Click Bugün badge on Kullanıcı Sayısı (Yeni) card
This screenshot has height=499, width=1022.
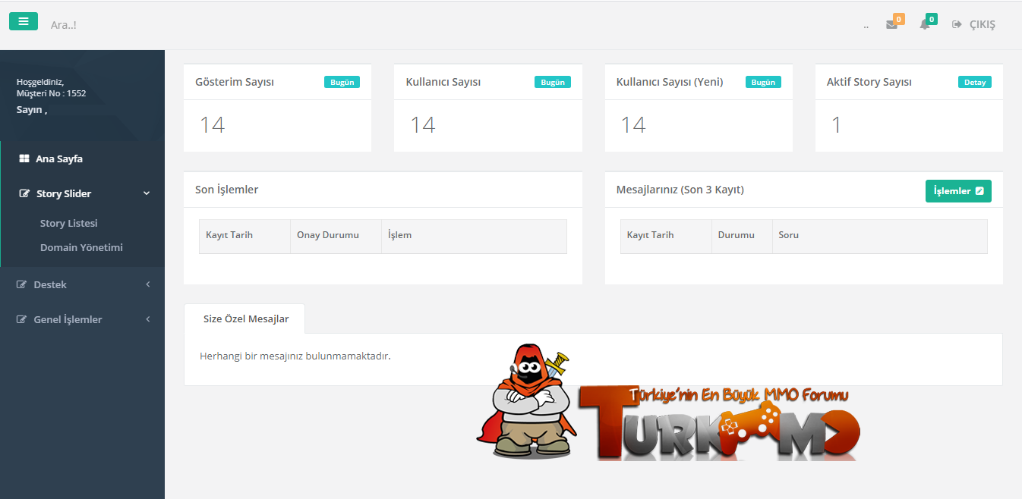pos(763,82)
